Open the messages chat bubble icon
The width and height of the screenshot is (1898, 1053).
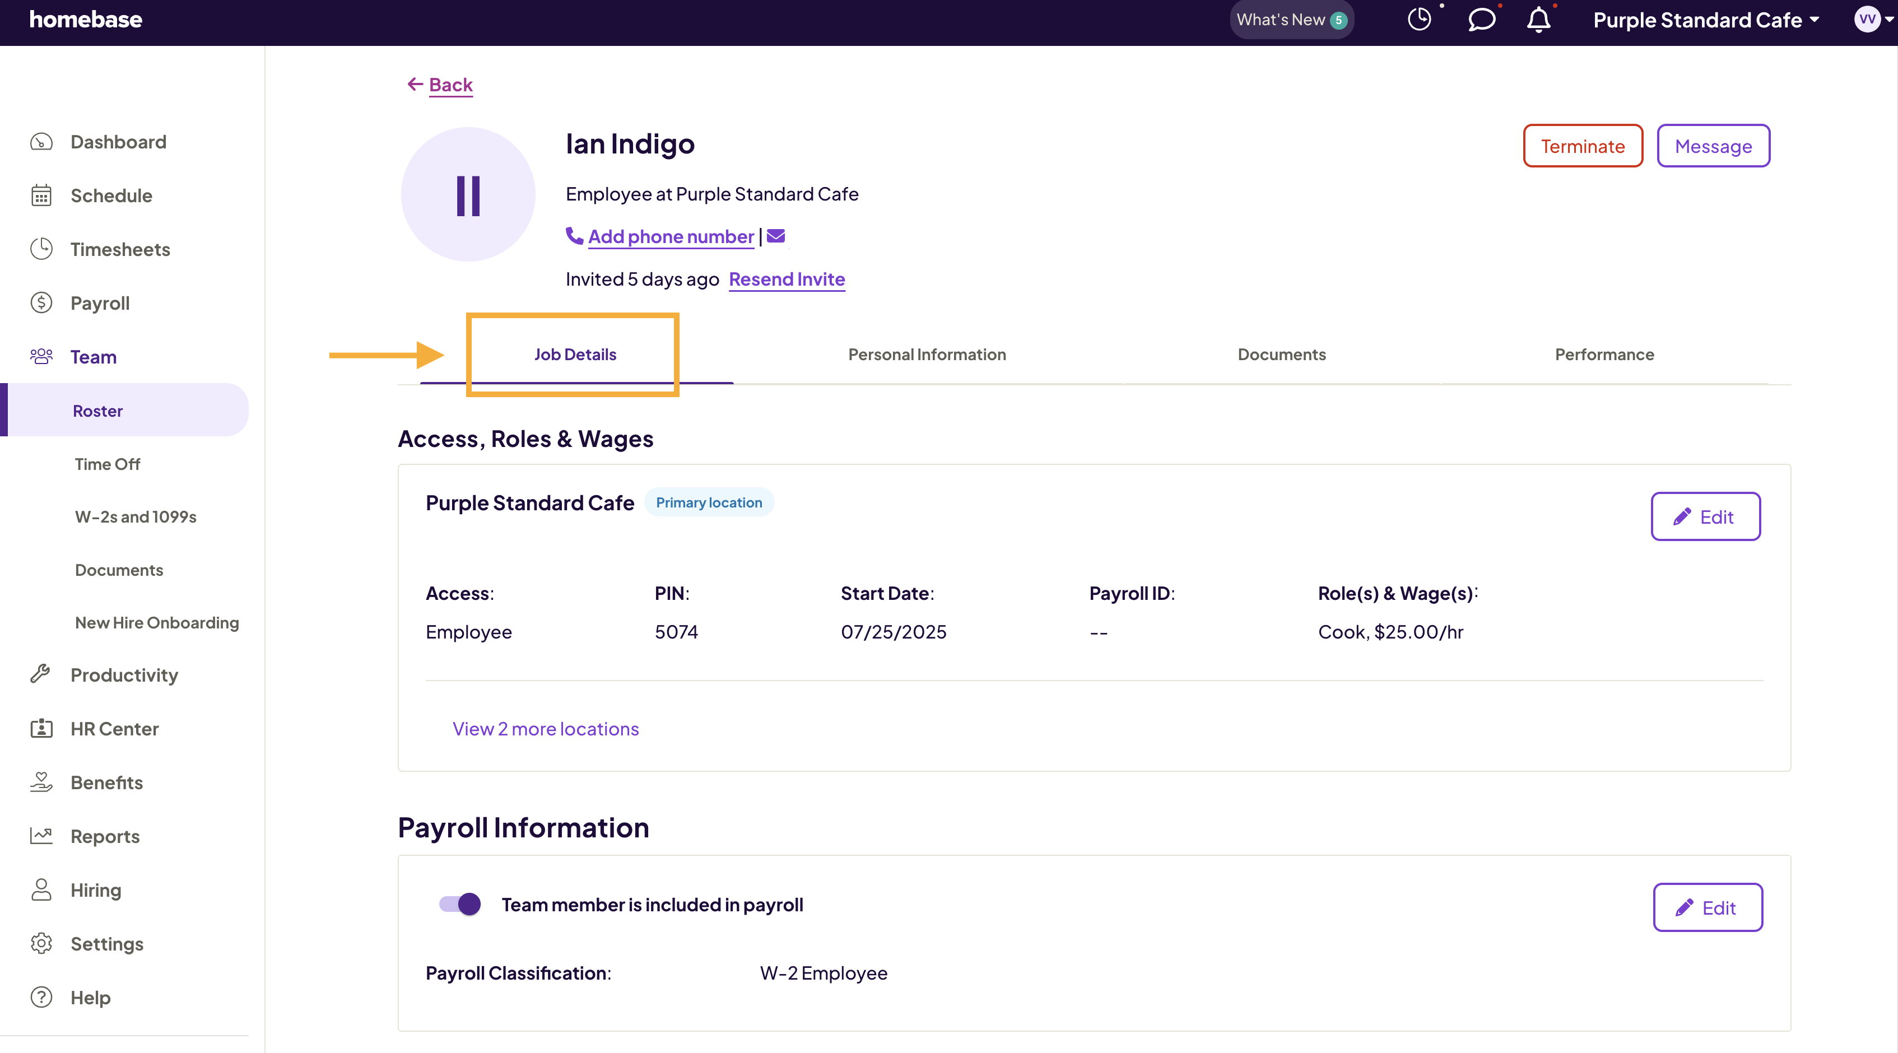[x=1481, y=20]
